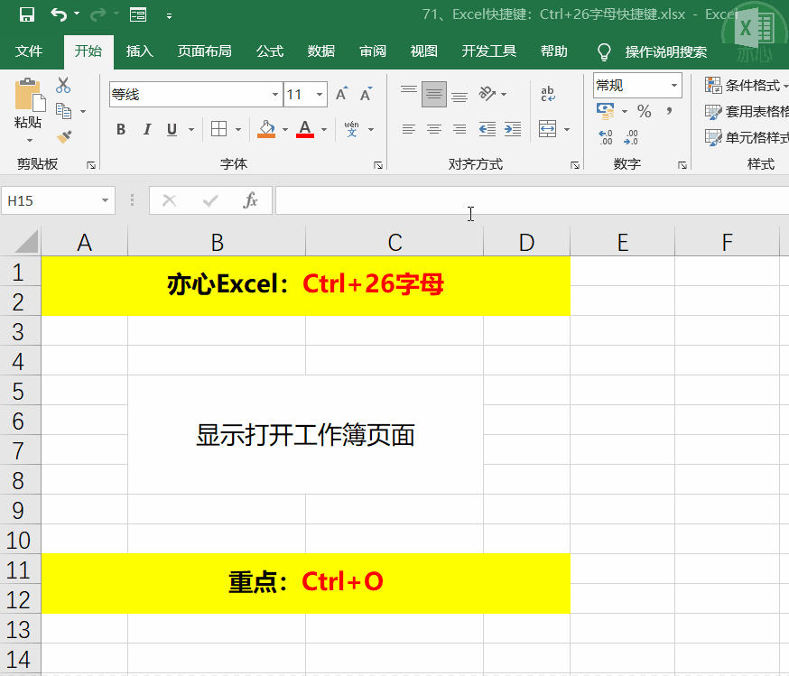789x676 pixels.
Task: Click the Decrease Font Size icon
Action: [x=366, y=94]
